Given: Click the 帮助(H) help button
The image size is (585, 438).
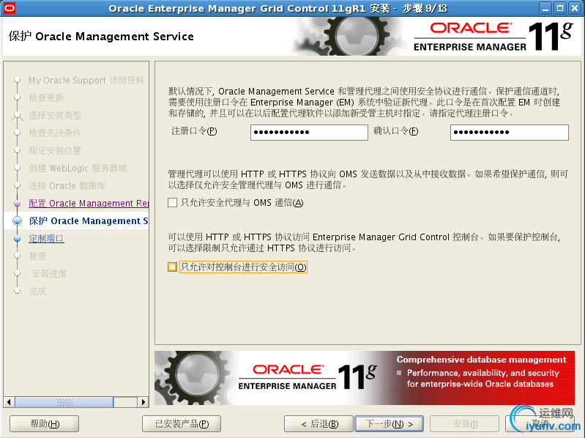Looking at the screenshot, I should point(45,424).
